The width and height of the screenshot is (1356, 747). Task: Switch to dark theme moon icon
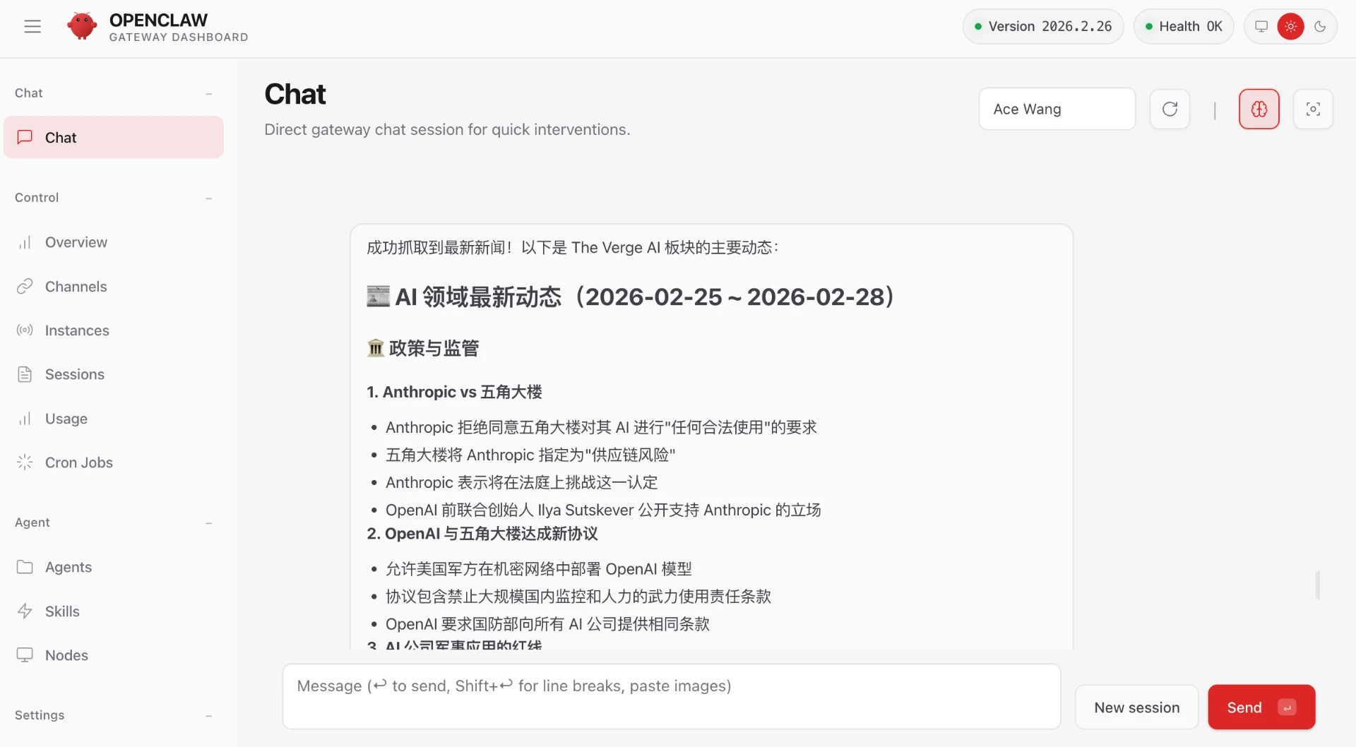(x=1319, y=27)
